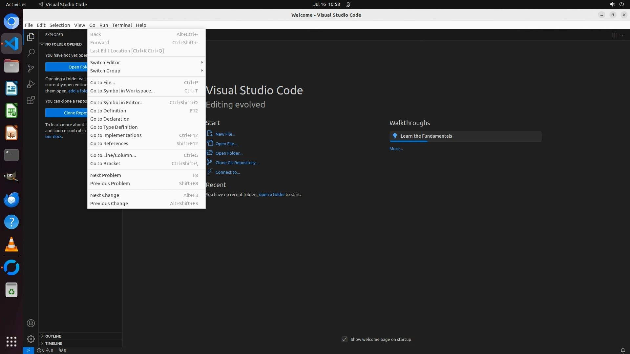Screen dimensions: 630x354
Task: Open the Run and Debug view icon
Action: coord(31,84)
